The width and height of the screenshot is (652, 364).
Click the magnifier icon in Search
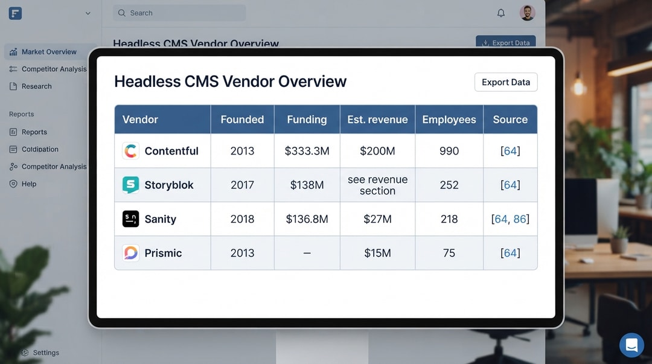pyautogui.click(x=121, y=13)
